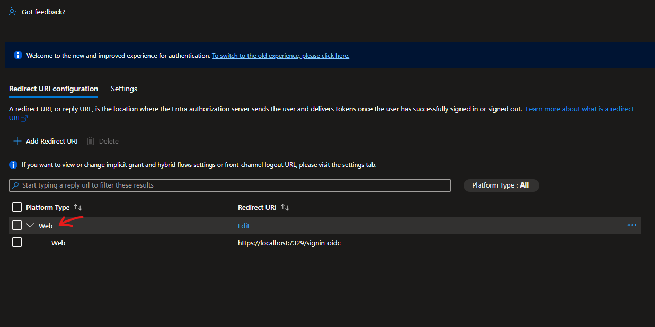Open the ellipsis options menu on the Web row

(x=632, y=225)
